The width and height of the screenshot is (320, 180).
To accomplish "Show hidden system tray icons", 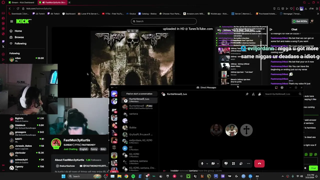I will pyautogui.click(x=283, y=176).
